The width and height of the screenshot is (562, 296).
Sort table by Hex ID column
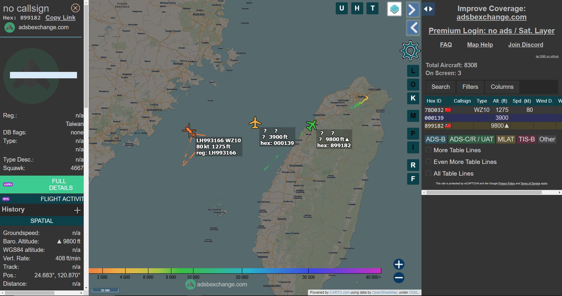pos(434,101)
